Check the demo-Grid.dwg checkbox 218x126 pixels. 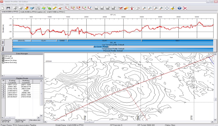pos(3,62)
